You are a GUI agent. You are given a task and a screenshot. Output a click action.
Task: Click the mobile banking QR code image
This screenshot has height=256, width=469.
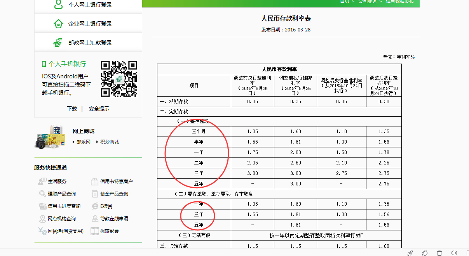(119, 79)
